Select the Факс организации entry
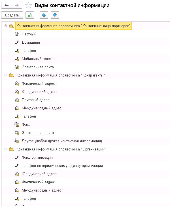Image resolution: width=170 pixels, height=206 pixels. (x=37, y=157)
